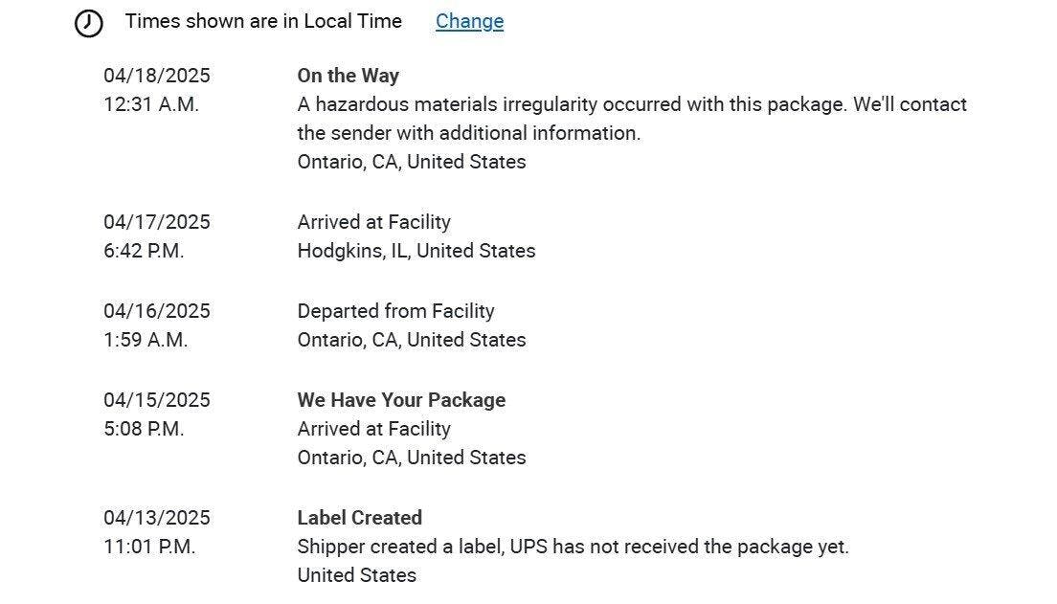
Task: Select the 04/18/2025 date entry
Action: point(157,76)
